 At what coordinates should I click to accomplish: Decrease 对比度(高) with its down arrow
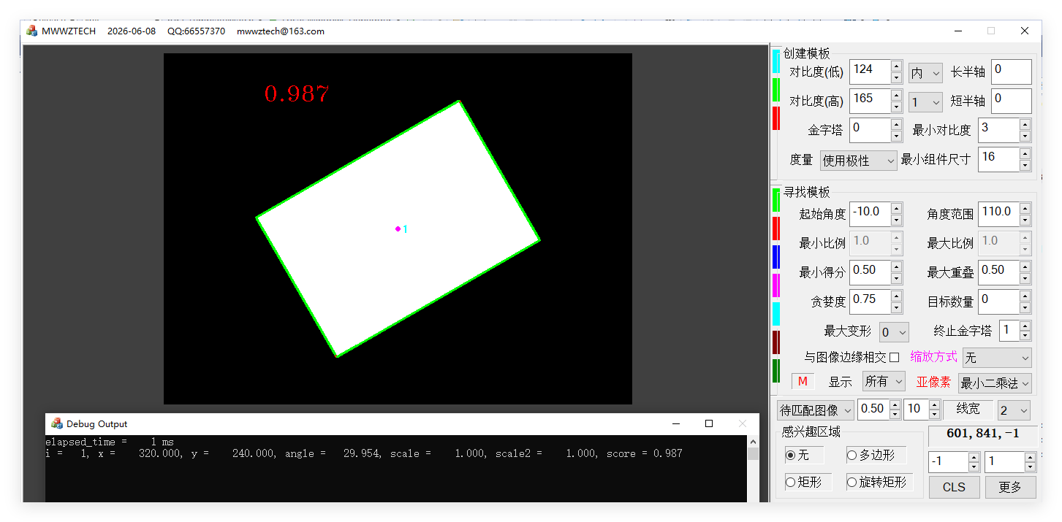[896, 107]
